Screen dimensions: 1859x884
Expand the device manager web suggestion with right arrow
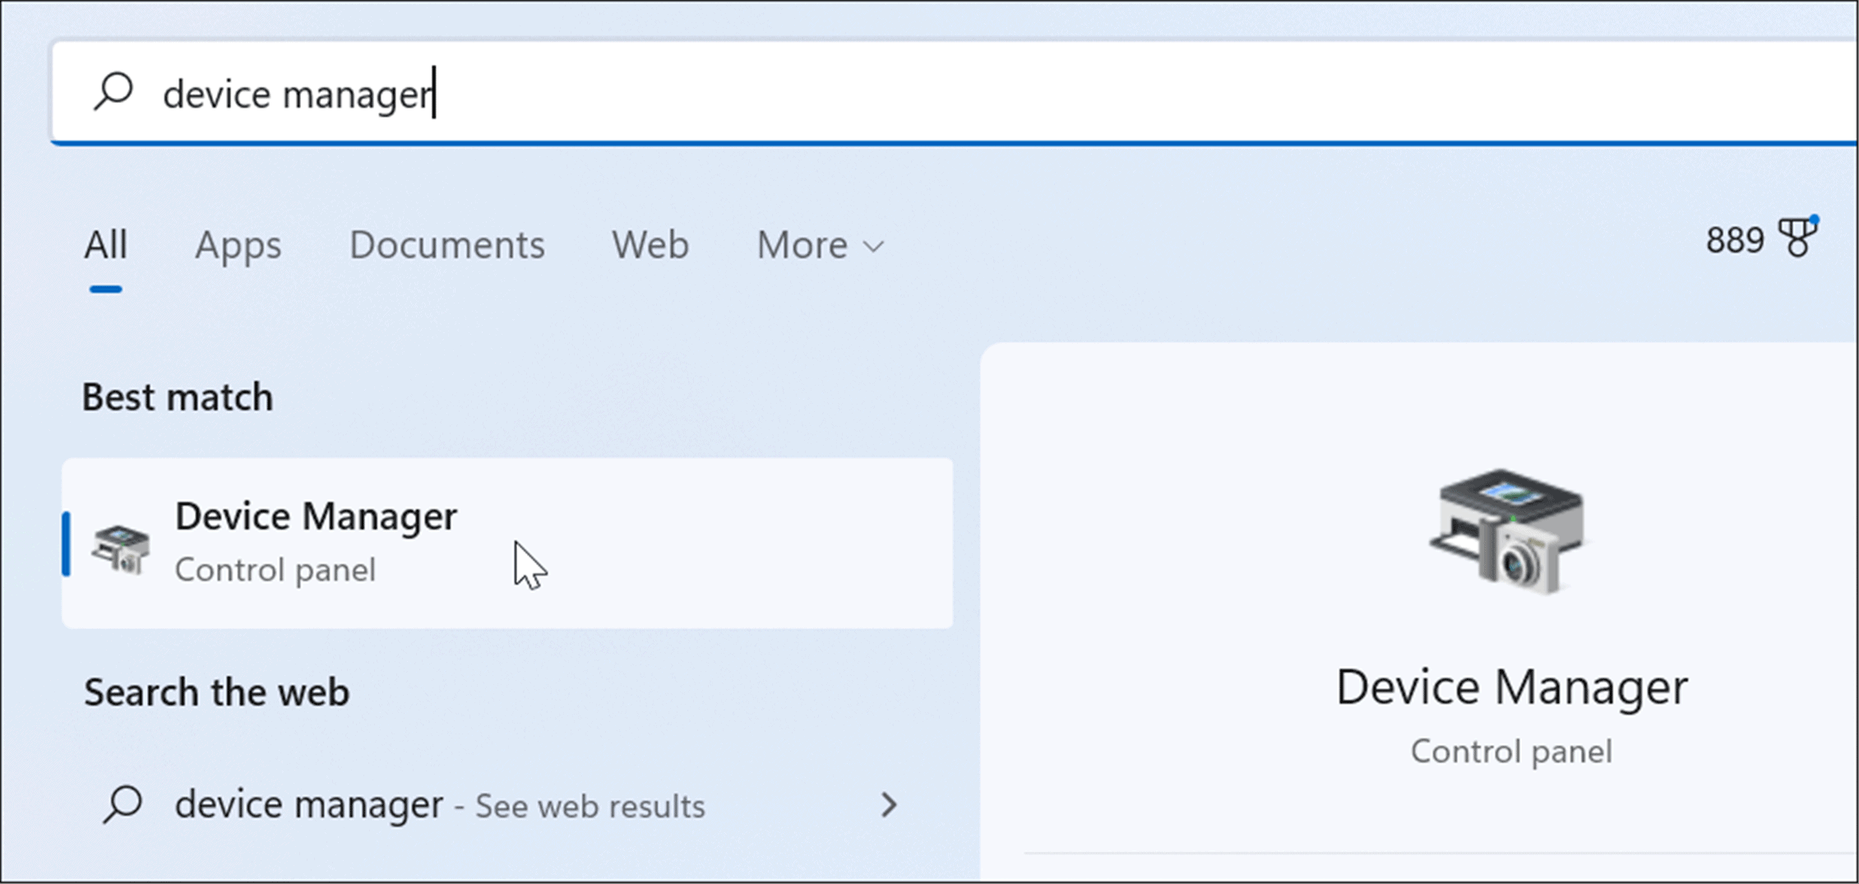coord(890,806)
